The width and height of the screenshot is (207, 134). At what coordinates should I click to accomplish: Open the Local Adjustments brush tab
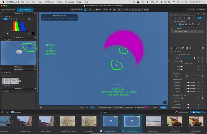(x=200, y=18)
